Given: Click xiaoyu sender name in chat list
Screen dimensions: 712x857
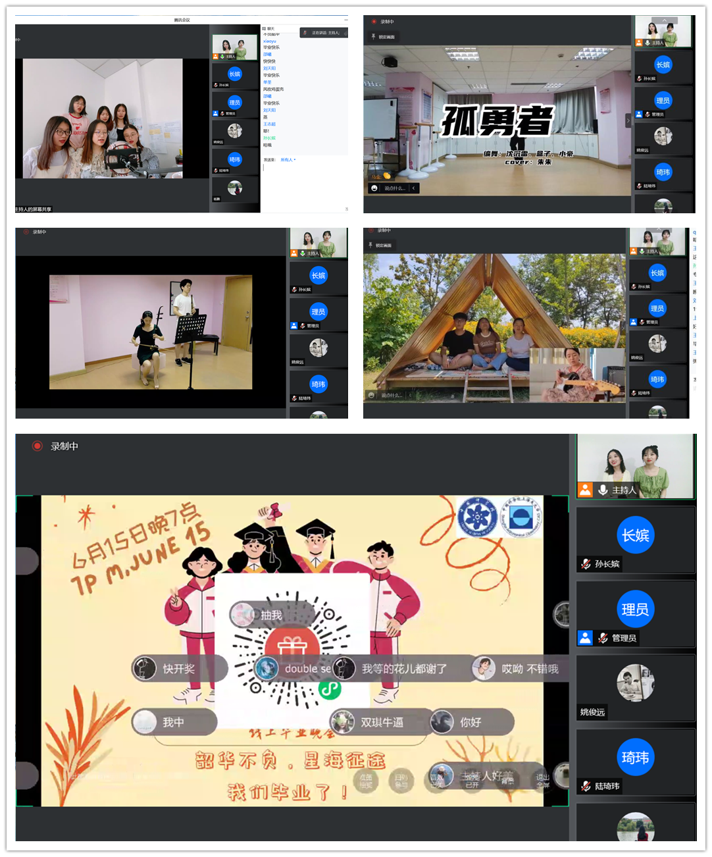Looking at the screenshot, I should 270,41.
